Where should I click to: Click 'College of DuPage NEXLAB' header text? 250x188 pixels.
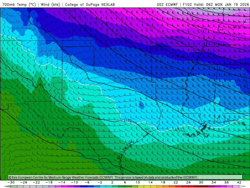[x=90, y=4]
